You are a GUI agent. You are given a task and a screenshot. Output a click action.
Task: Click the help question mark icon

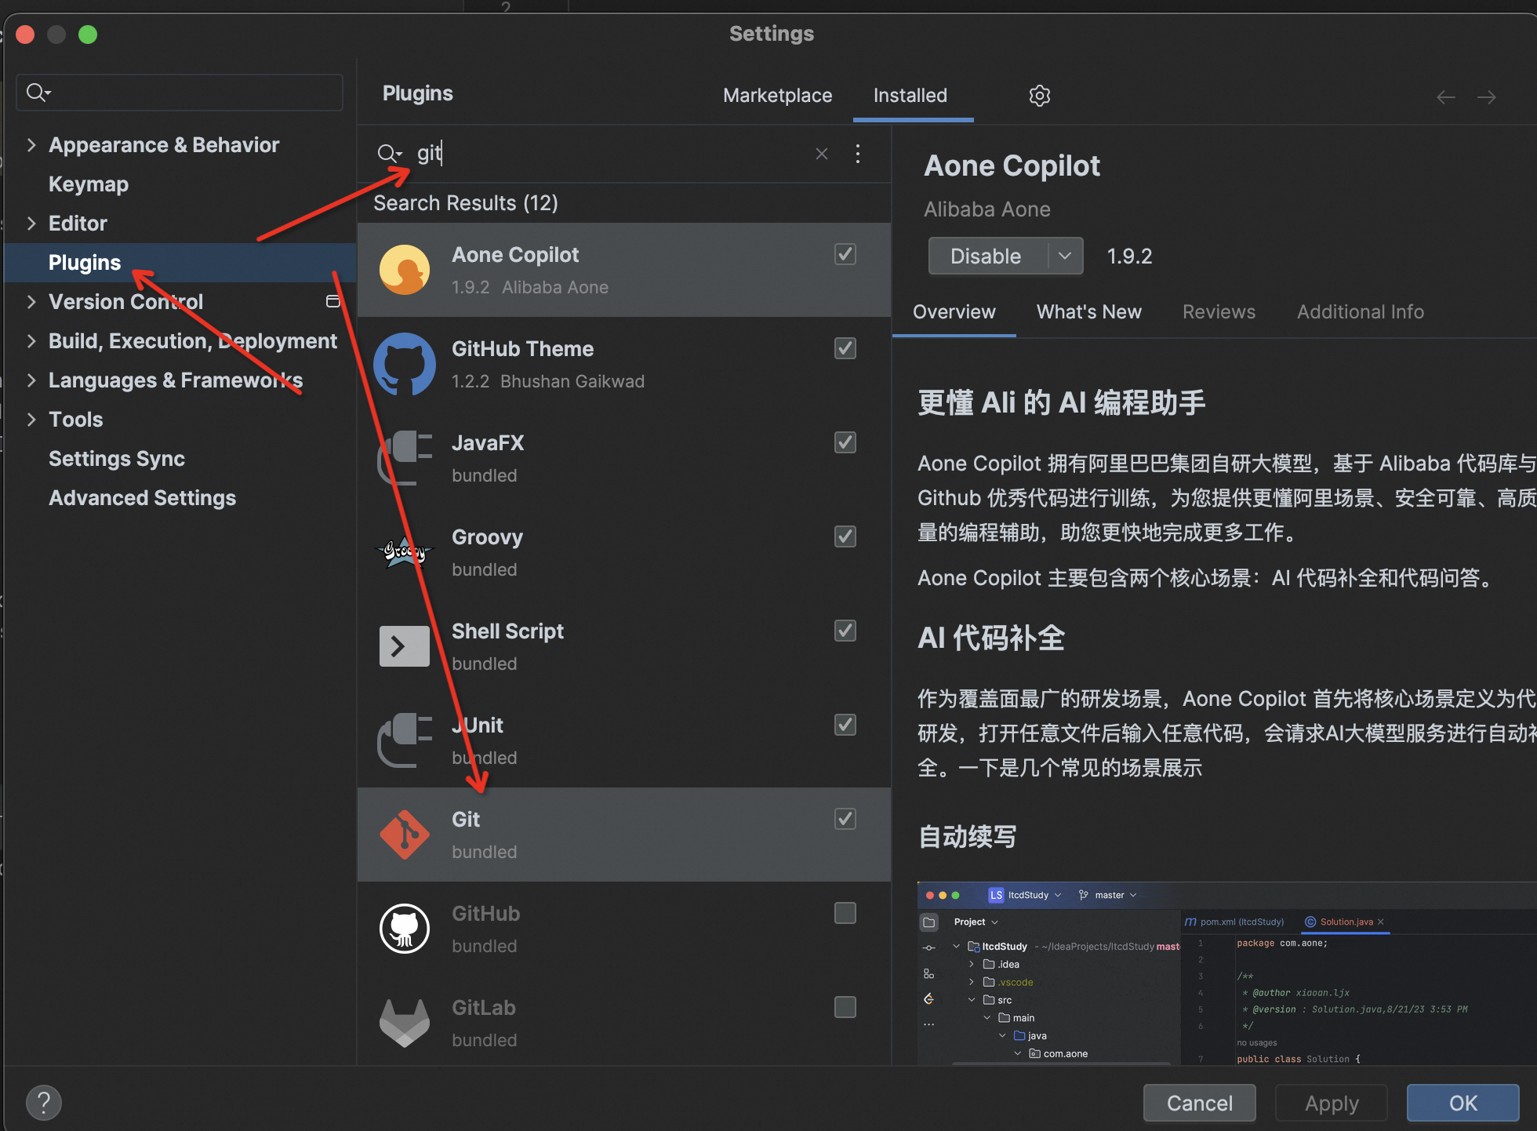[44, 1102]
